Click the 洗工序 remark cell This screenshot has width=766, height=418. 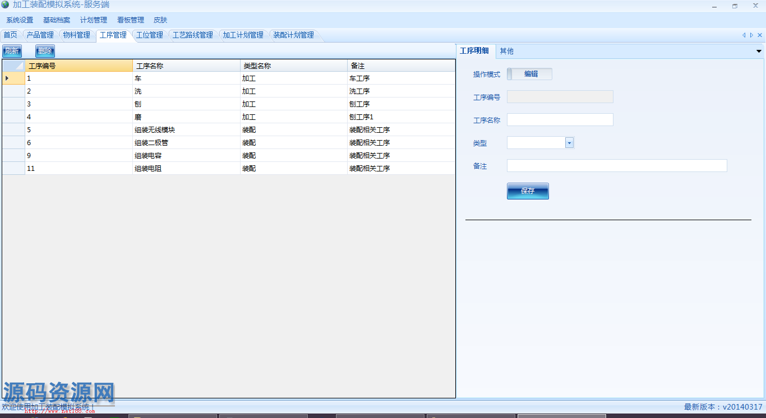click(402, 91)
